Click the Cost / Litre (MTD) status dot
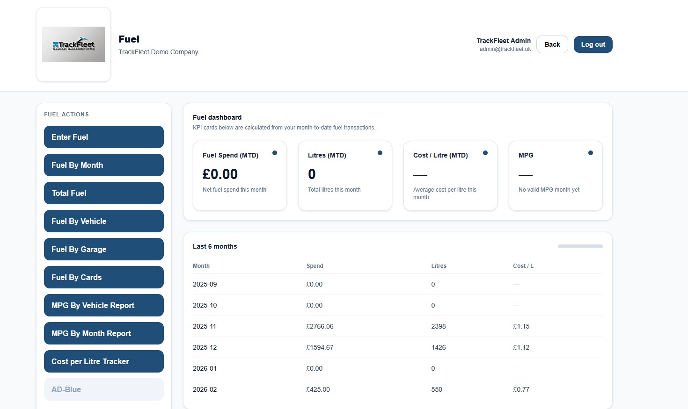Screen dimensions: 688x409 [485, 152]
